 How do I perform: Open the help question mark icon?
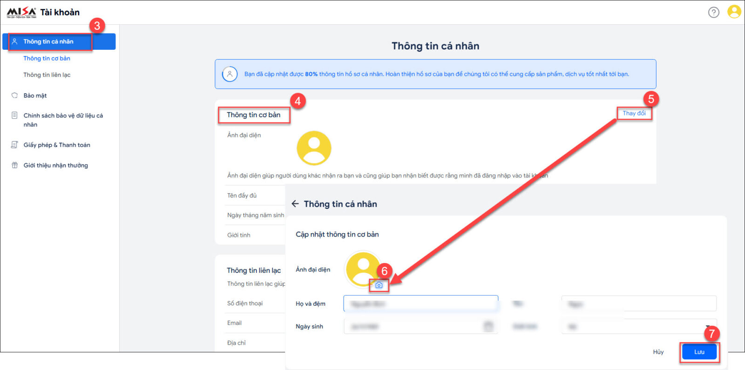coord(713,13)
